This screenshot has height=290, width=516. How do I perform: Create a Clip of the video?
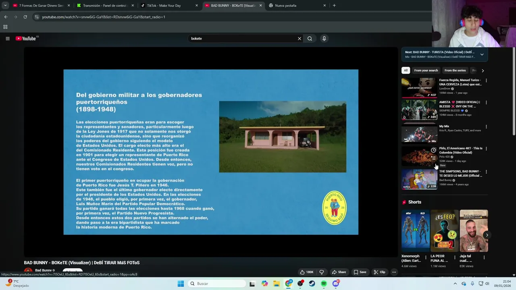point(379,272)
